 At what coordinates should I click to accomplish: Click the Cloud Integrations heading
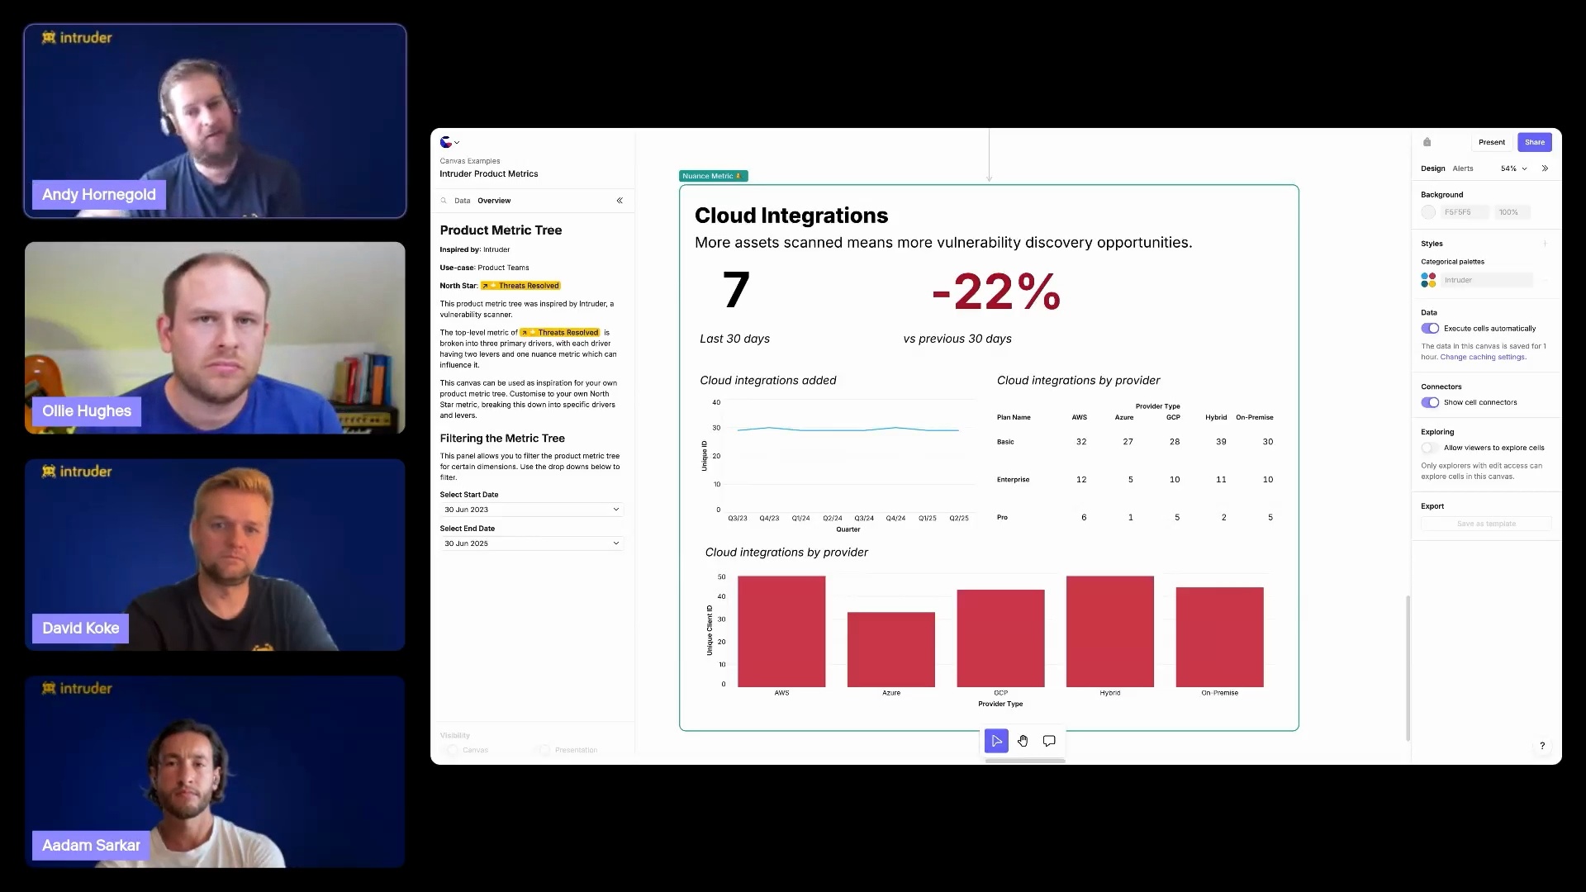tap(791, 216)
